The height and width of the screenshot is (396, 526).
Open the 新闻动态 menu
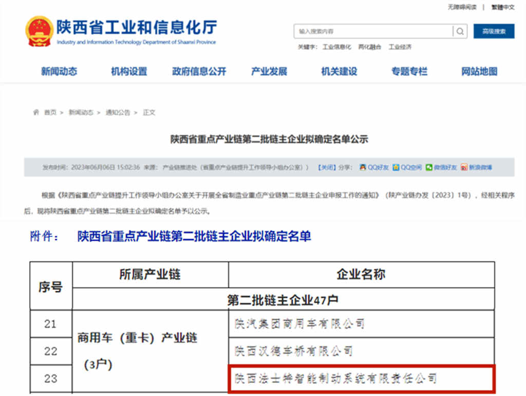click(x=59, y=72)
